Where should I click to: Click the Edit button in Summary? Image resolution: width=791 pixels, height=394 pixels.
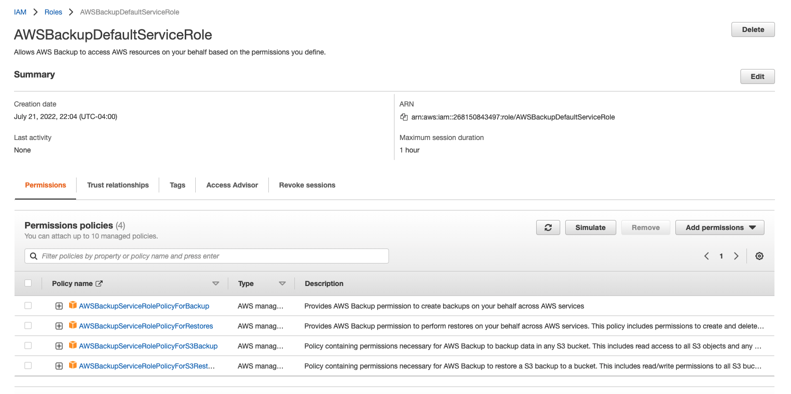click(757, 76)
